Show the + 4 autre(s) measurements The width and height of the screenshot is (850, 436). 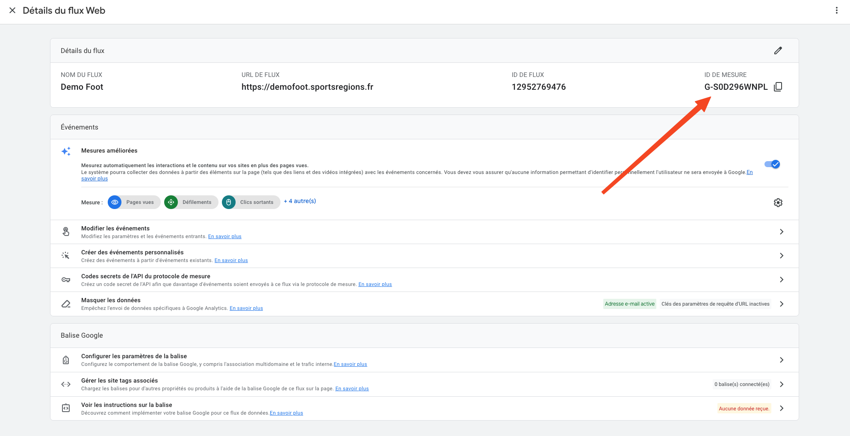[300, 201]
